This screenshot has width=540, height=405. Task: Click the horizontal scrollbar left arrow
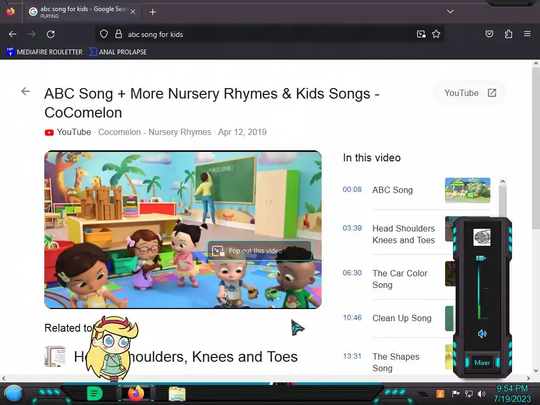pyautogui.click(x=4, y=378)
